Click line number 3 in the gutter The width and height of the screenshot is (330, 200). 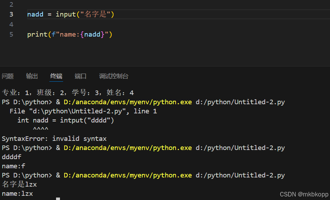tap(11, 14)
